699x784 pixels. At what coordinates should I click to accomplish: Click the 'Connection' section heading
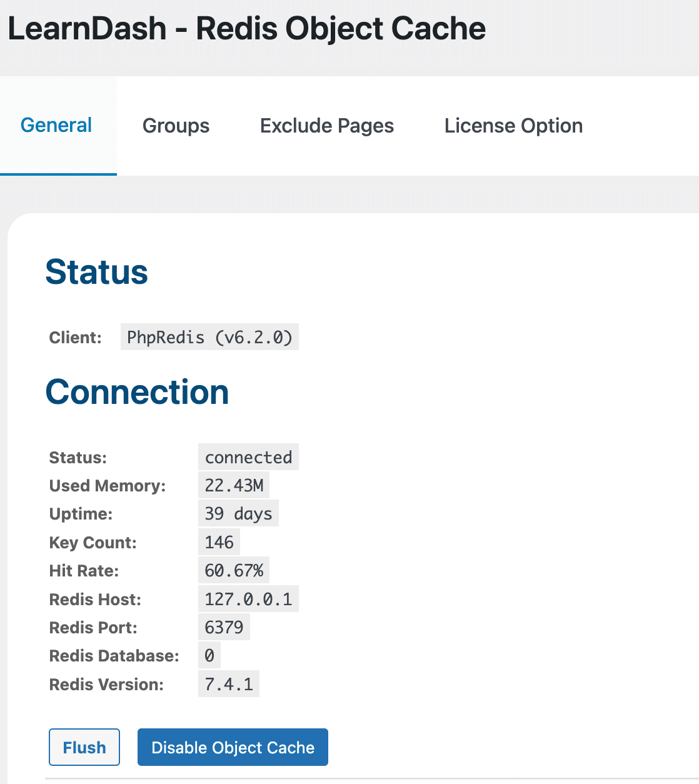(138, 393)
